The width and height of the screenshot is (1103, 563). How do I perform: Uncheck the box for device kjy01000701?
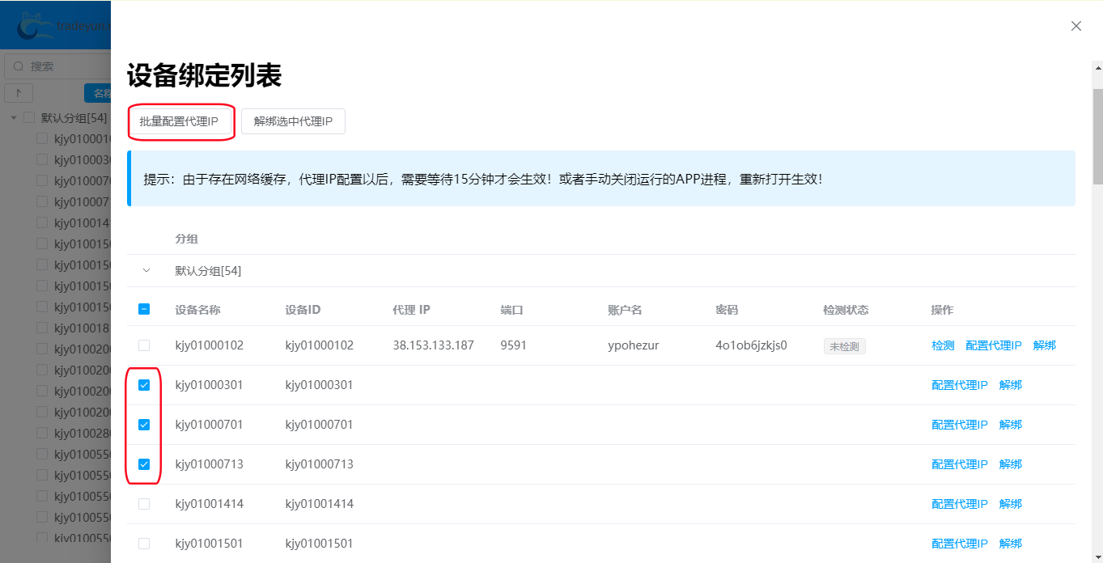(x=144, y=425)
